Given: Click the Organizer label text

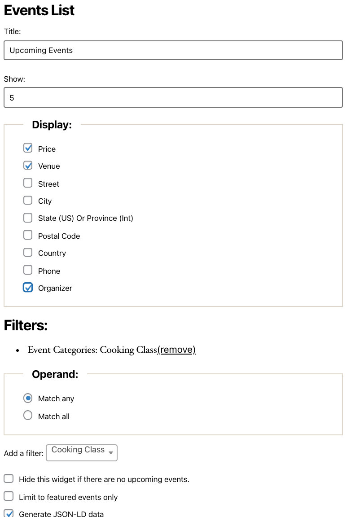Looking at the screenshot, I should click(x=55, y=288).
